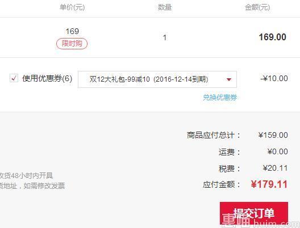Click the 应付金额 label
Screen dimensions: 300x228
point(222,185)
